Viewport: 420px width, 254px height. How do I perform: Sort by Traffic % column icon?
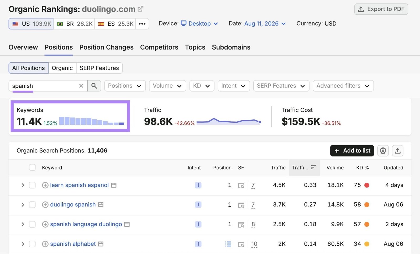[313, 167]
